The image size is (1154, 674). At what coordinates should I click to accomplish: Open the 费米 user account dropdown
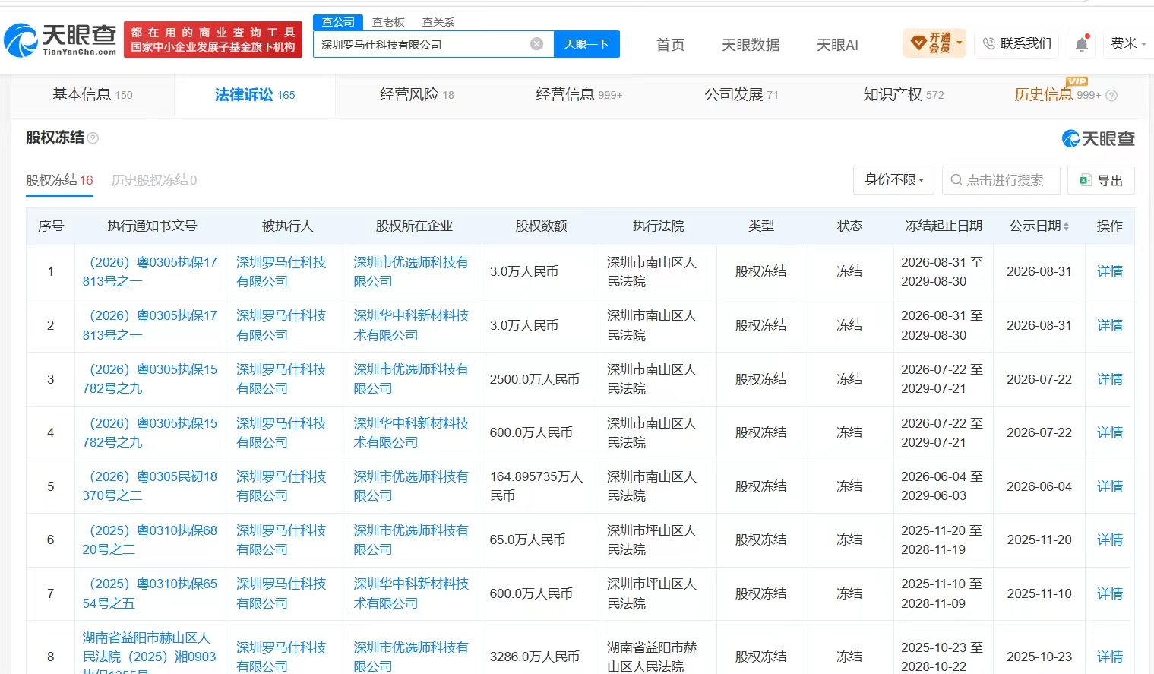pos(1128,43)
